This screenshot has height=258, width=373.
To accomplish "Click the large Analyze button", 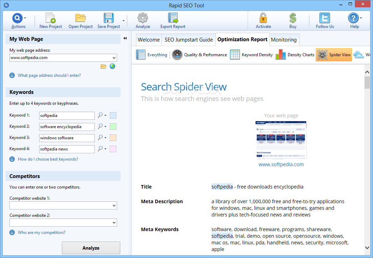I will pos(91,248).
